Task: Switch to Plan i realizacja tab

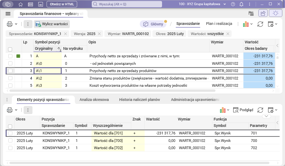Action: click(219, 24)
